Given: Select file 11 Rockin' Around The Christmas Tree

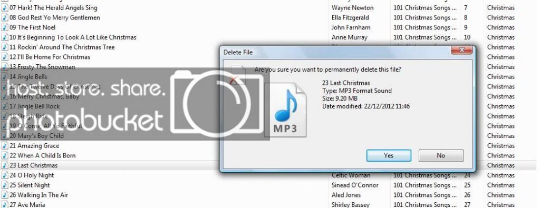Looking at the screenshot, I should 62,47.
